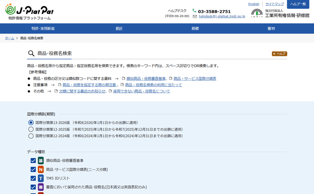This screenshot has width=314, height=194.
Task: Click the orange N Nice classification icon
Action: tap(41, 169)
